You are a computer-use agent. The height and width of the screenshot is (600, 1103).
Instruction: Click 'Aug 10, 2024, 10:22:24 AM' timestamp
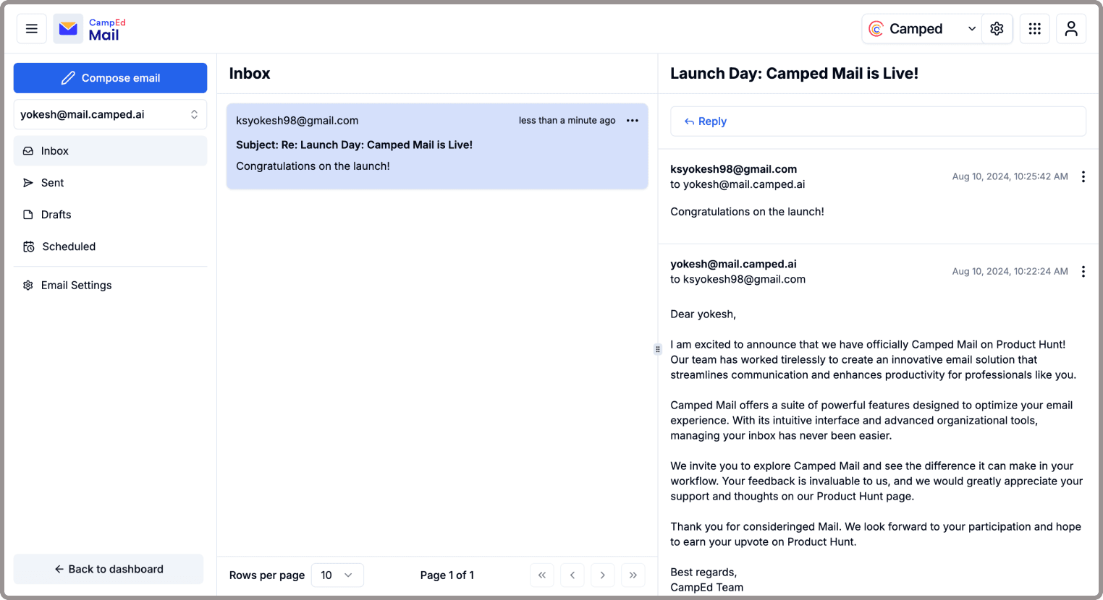(1010, 272)
